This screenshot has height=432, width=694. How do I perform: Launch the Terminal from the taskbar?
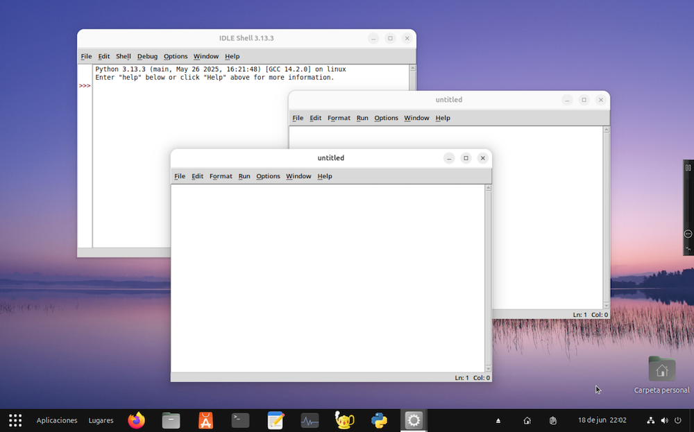[x=240, y=420]
